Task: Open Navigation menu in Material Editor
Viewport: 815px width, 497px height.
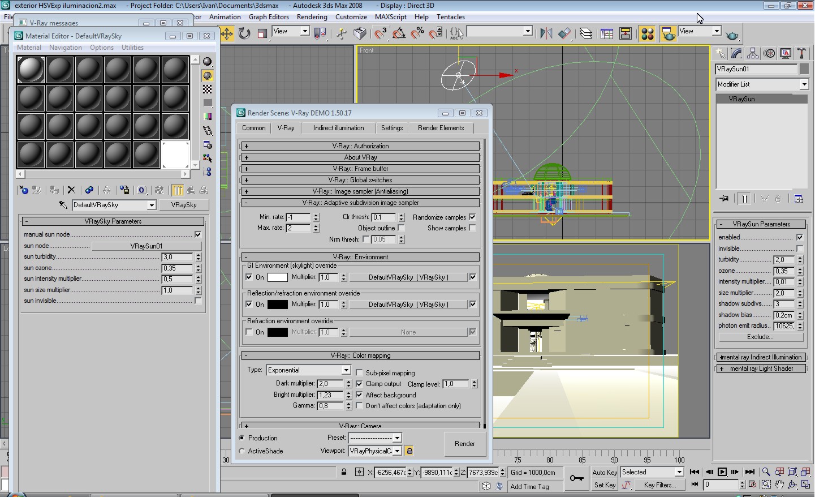Action: pos(65,48)
